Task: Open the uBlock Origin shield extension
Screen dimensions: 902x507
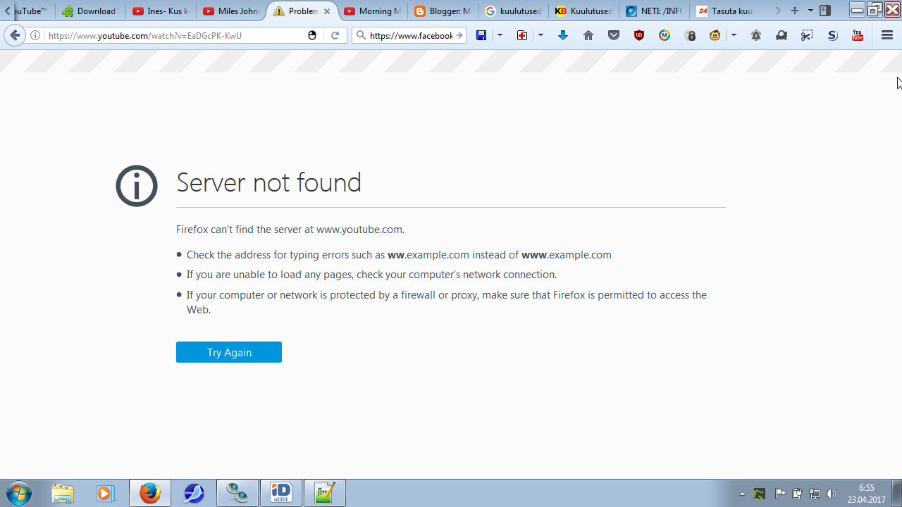Action: (639, 35)
